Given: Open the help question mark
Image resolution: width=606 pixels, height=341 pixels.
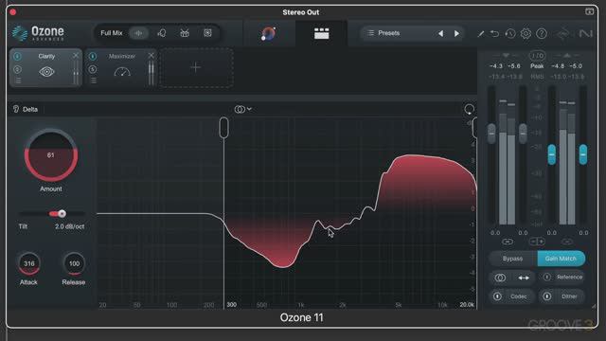Looking at the screenshot, I should pyautogui.click(x=542, y=34).
